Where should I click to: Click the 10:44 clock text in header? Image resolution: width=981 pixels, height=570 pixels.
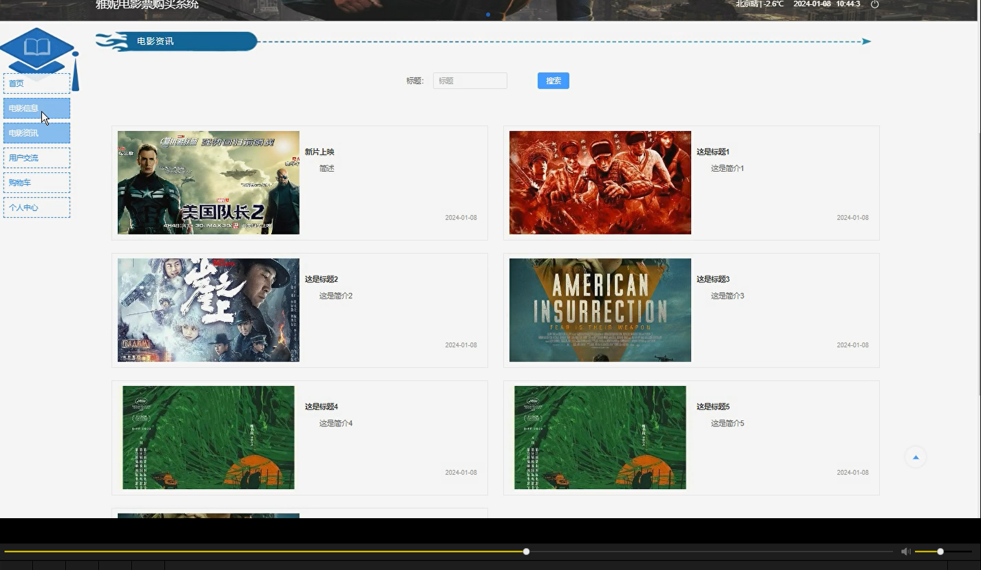tap(848, 4)
